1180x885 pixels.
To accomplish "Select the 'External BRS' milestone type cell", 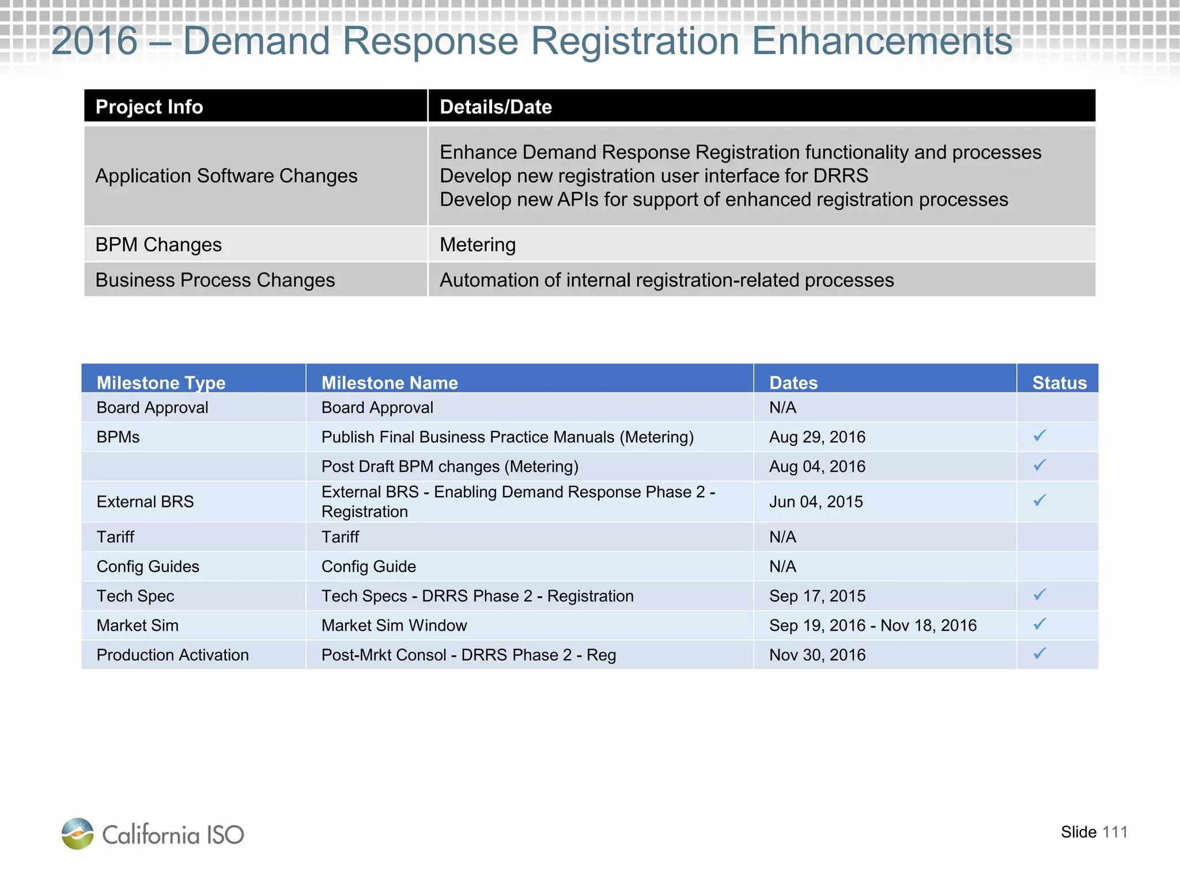I will point(194,502).
